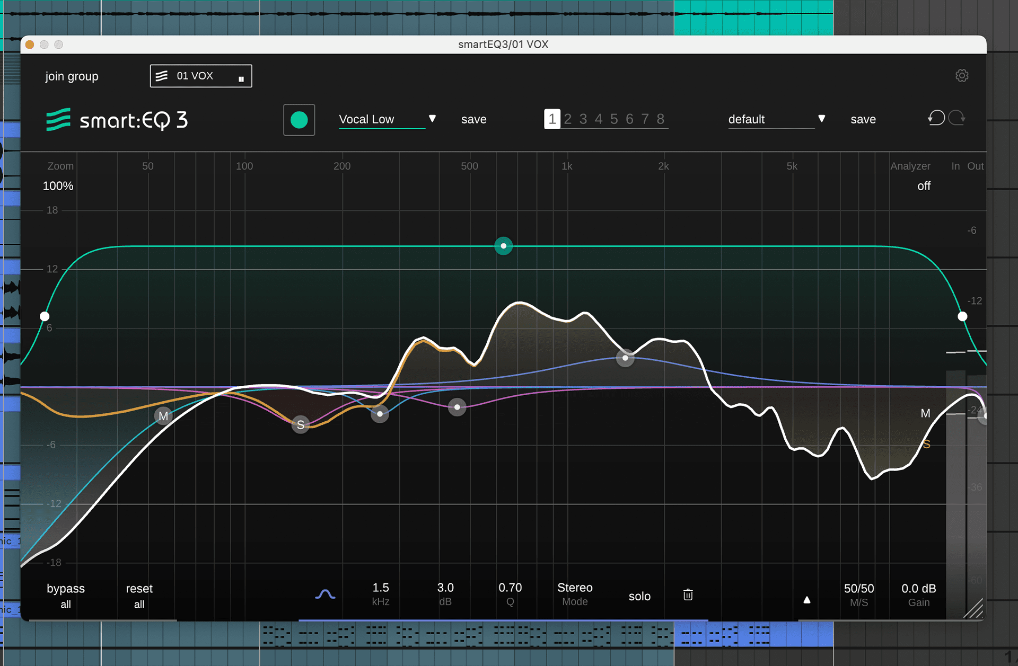Switch to state 5
Screen dimensions: 1018x666
[x=614, y=119]
